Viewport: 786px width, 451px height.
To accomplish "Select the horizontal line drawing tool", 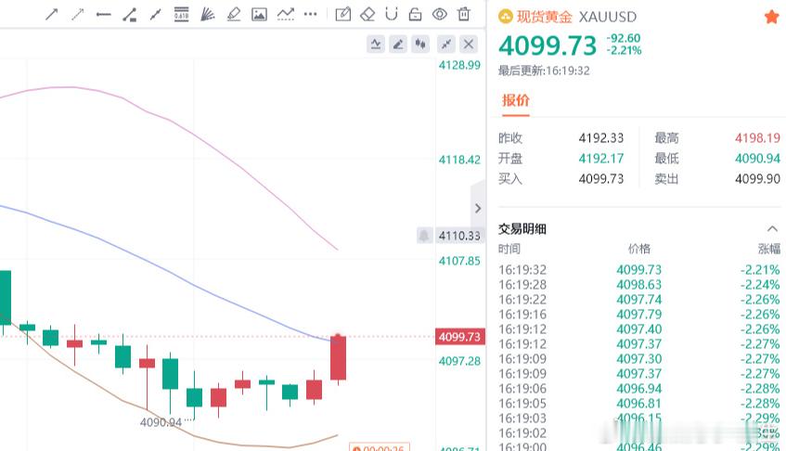I will [x=103, y=15].
